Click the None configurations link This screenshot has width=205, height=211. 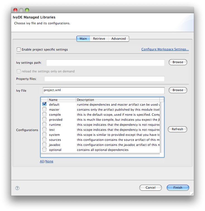(49, 161)
